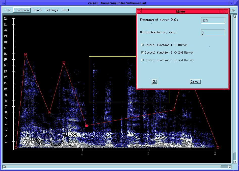Image resolution: width=239 pixels, height=171 pixels.
Task: Click the horizontal scrollbar left arrow
Action: [4, 167]
